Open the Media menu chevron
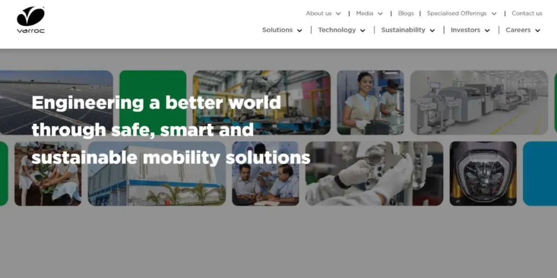This screenshot has height=278, width=557. tap(380, 14)
